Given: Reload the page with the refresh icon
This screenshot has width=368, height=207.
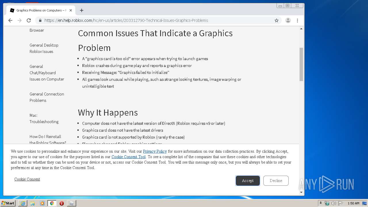Looking at the screenshot, I should [x=29, y=20].
